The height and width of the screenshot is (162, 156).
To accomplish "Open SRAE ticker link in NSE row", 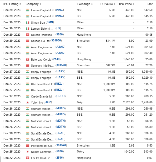I will tap(60, 133).
